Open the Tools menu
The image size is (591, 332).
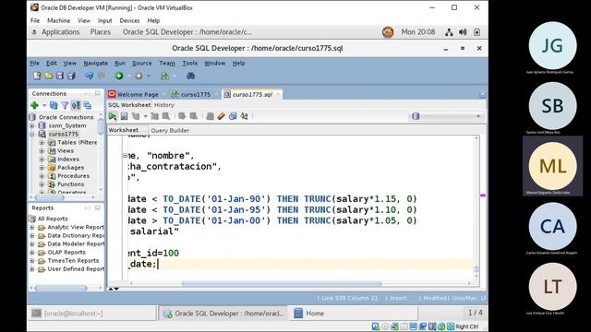(189, 63)
